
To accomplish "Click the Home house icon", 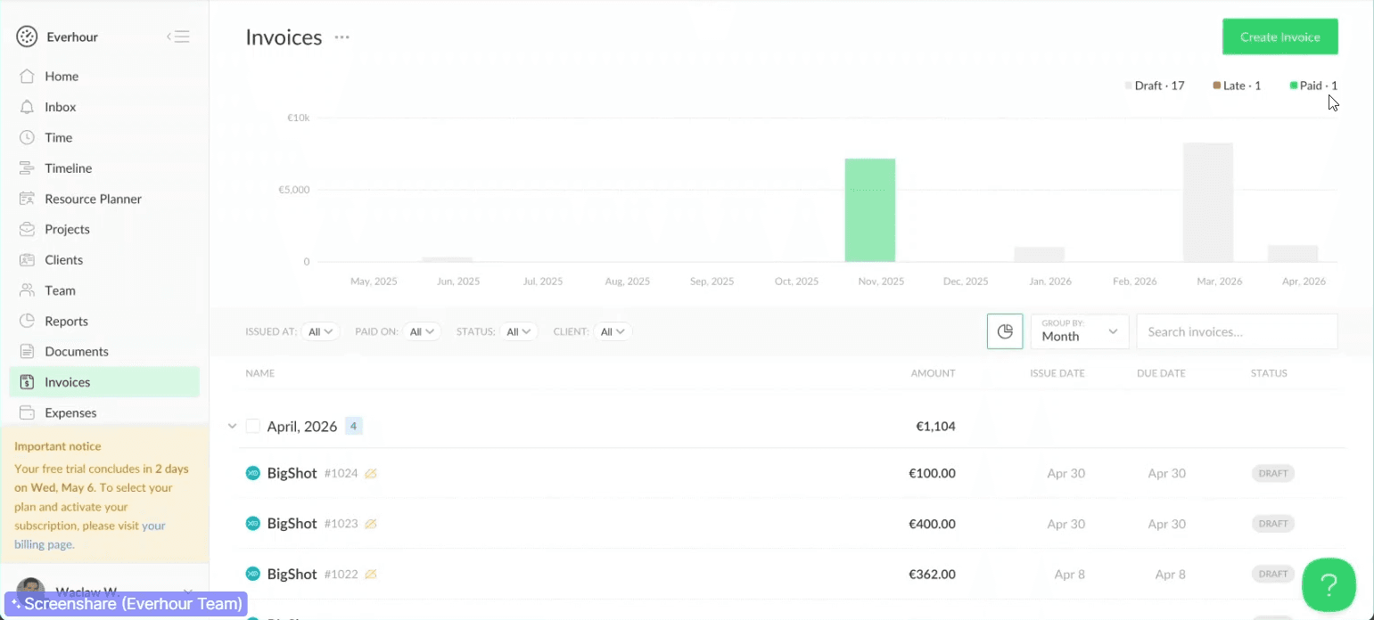I will 27,77.
